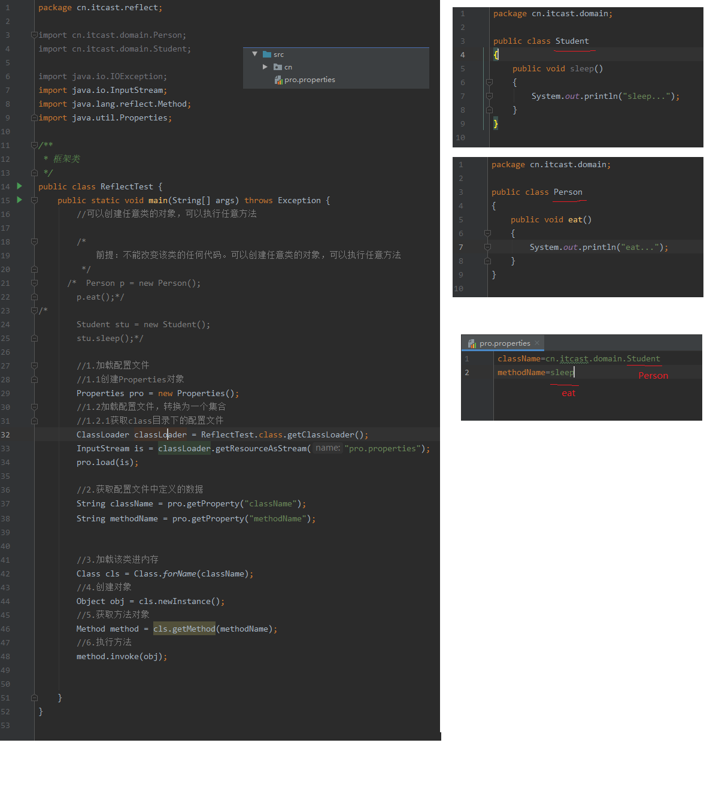The width and height of the screenshot is (728, 785).
Task: Expand the cn package node
Action: (x=265, y=67)
